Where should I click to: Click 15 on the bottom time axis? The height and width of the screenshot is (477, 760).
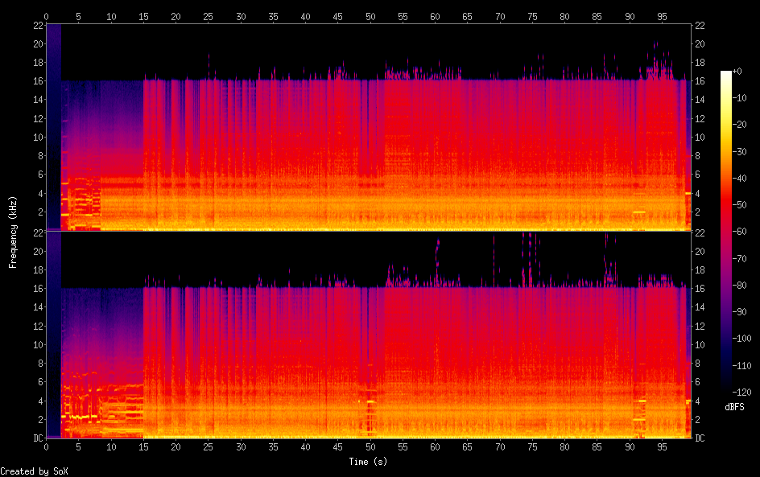[143, 446]
